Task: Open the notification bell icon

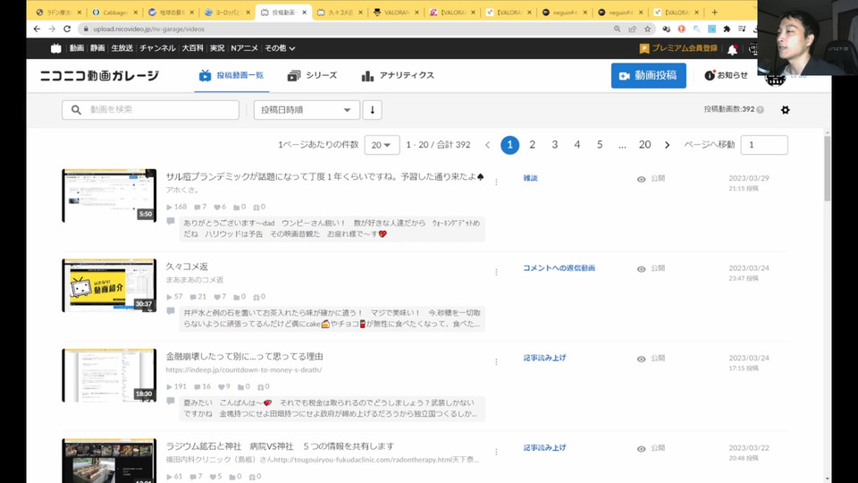Action: 732,50
